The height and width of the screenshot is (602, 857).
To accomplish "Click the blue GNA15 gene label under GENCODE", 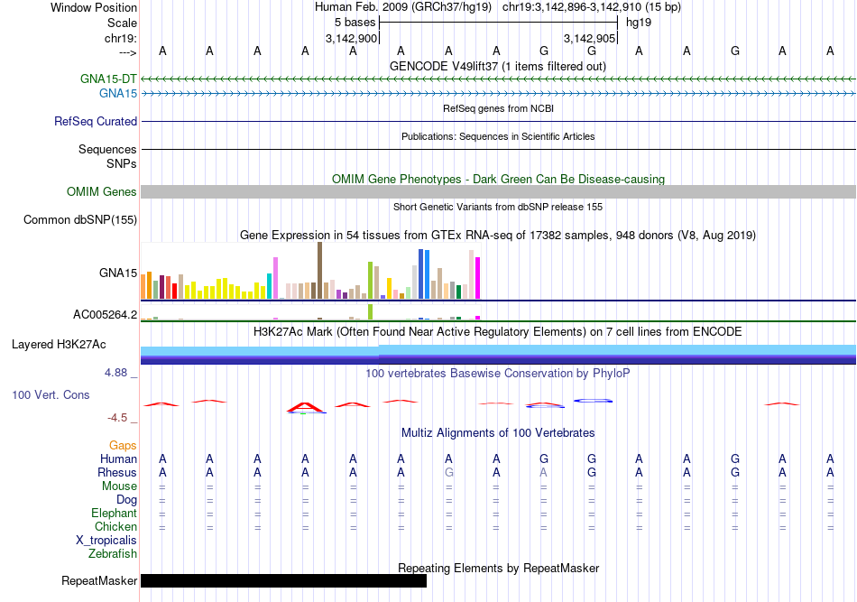I will pos(118,94).
